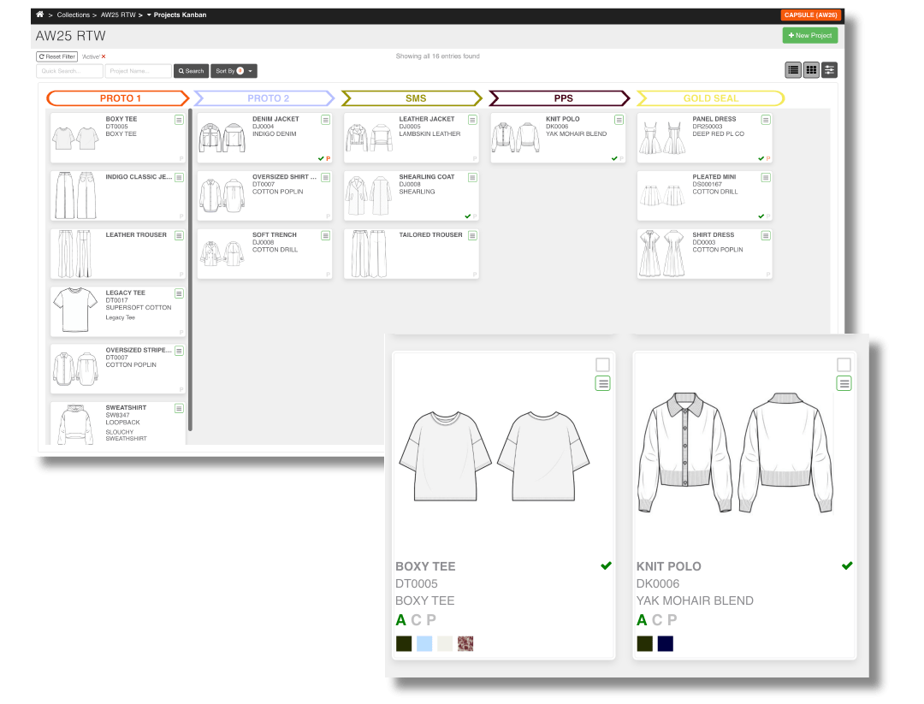This screenshot has width=924, height=704.
Task: Open menu icon on Panel Dress card
Action: 766,120
